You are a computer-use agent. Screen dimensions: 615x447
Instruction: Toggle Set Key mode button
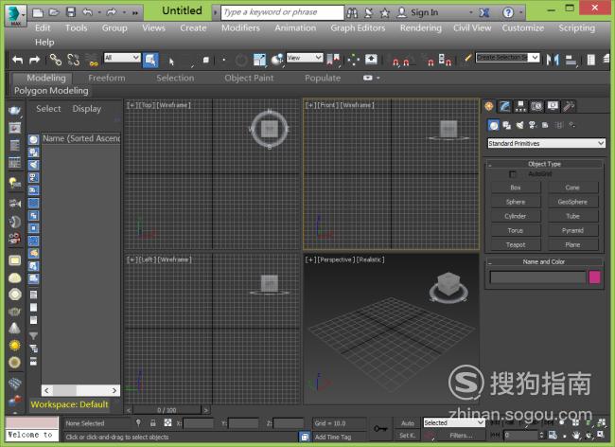click(x=408, y=436)
